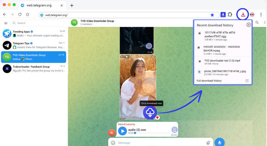Click the SL sender avatar
Image resolution: width=267 pixels, height=146 pixels.
(x=112, y=133)
